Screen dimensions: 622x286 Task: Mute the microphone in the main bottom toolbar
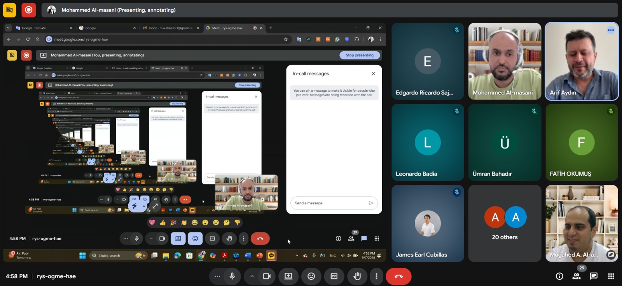pos(232,276)
